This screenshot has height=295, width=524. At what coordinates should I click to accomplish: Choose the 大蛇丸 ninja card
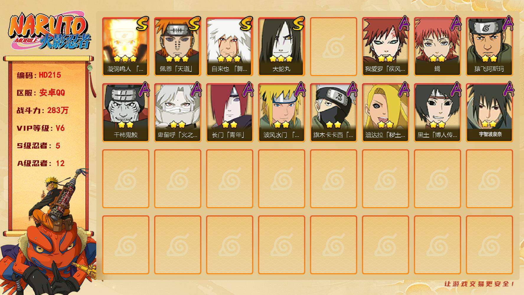point(282,47)
